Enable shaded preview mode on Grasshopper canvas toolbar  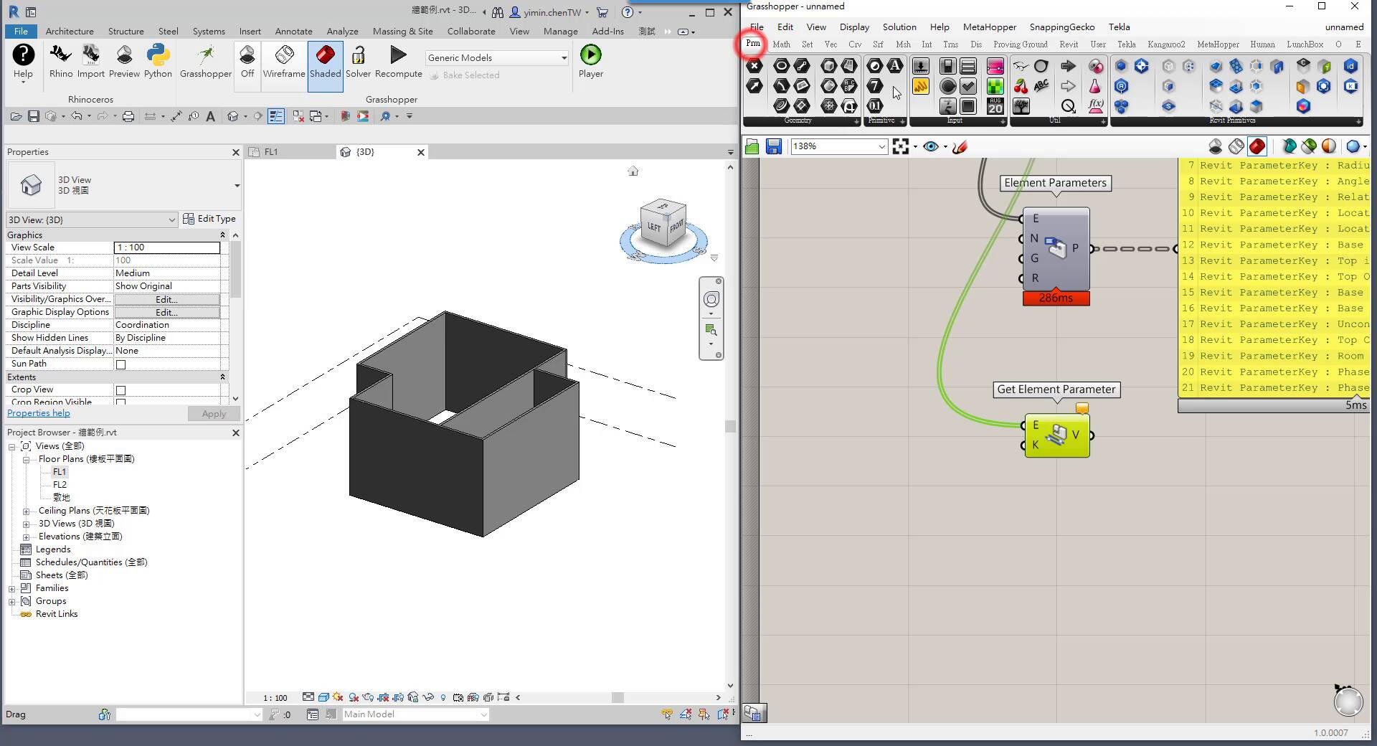click(1257, 146)
